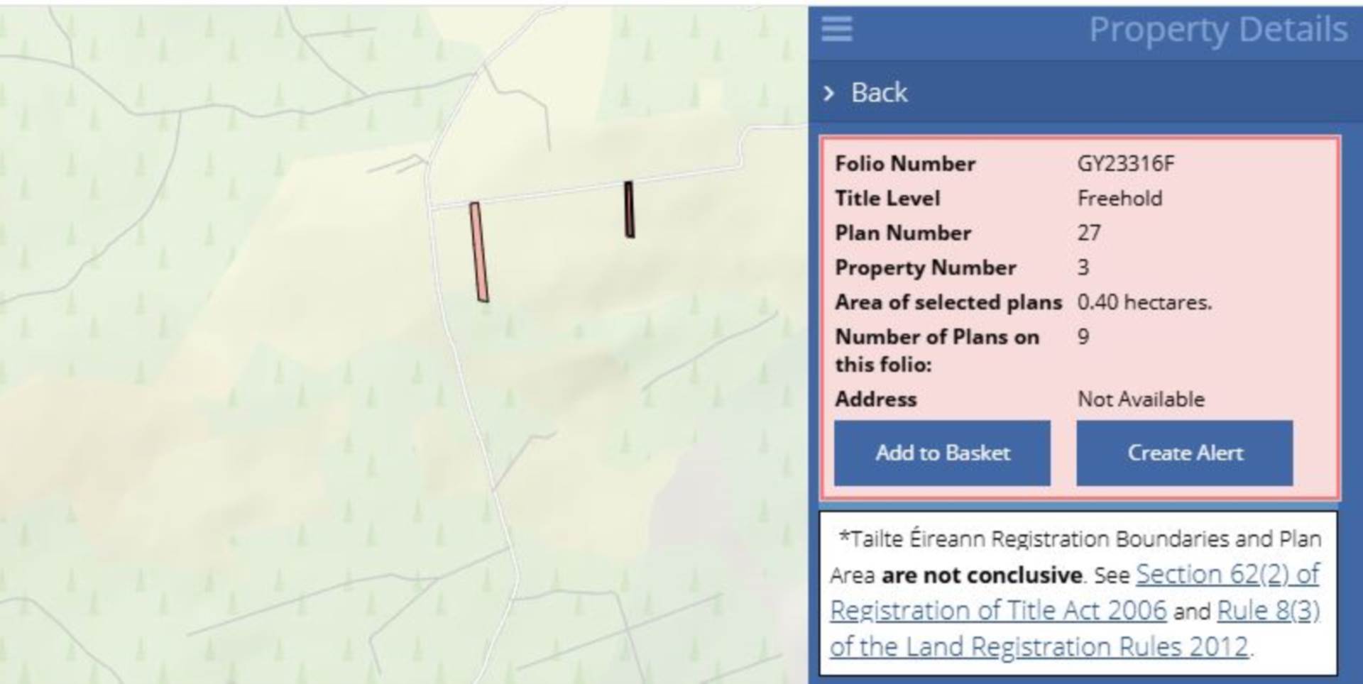Viewport: 1363px width, 684px height.
Task: Open Section 62(2) of Registration link
Action: point(1227,574)
